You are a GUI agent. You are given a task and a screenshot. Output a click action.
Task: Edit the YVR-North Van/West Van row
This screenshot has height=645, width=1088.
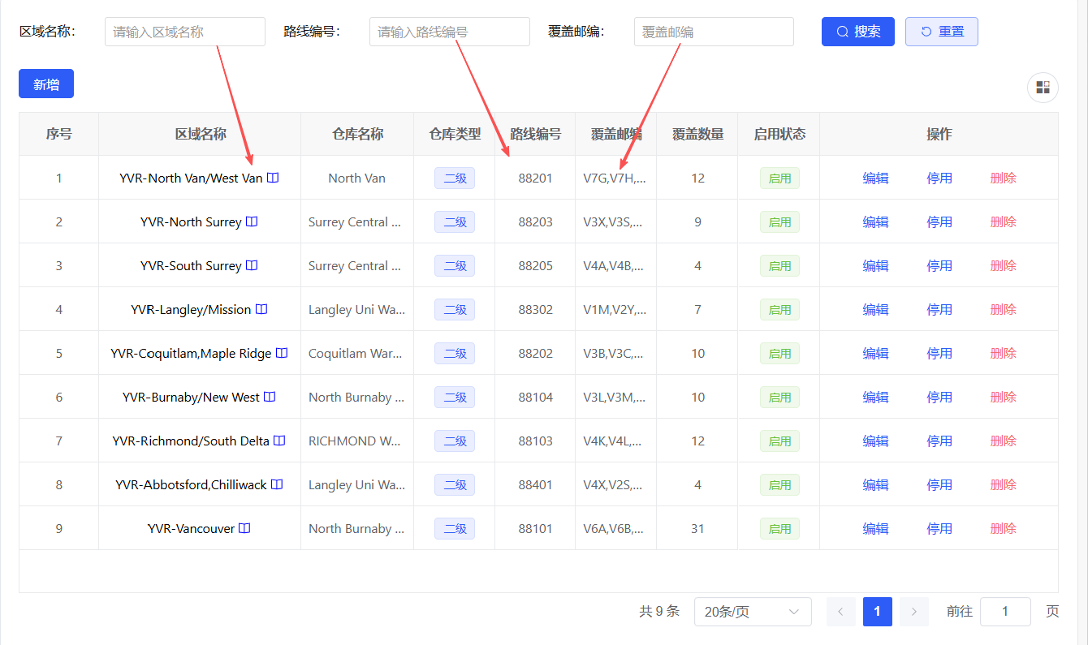875,178
